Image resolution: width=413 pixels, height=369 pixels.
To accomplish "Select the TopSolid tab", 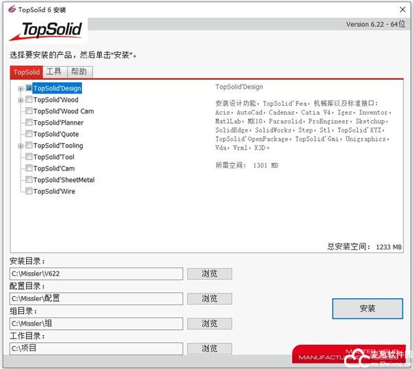I will coord(26,72).
